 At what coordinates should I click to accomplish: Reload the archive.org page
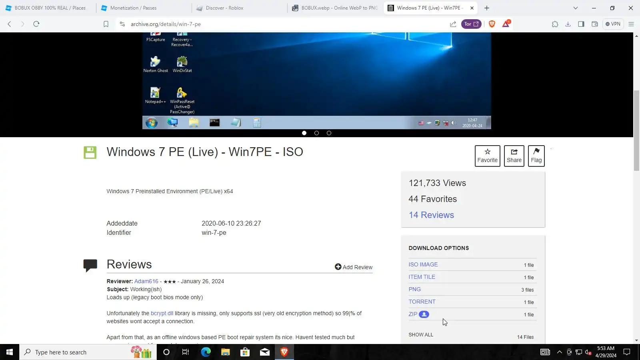point(36,24)
